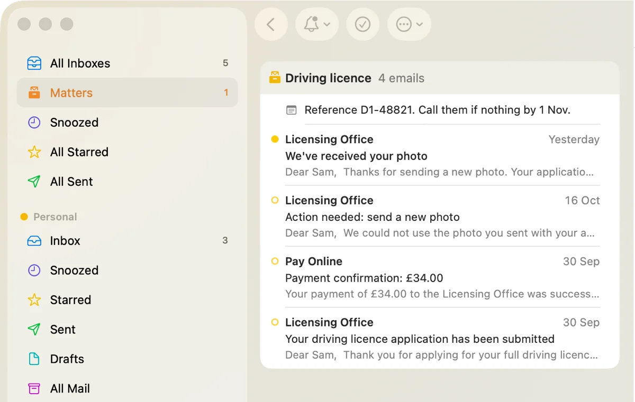Click preview 'Dear Sam, We could not use the photo'

(x=440, y=233)
